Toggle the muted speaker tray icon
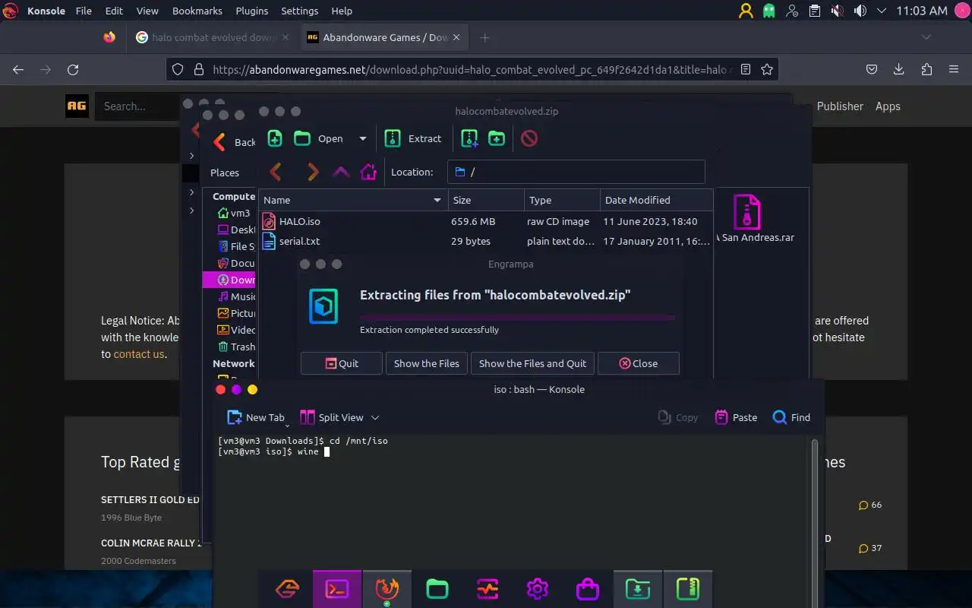This screenshot has width=972, height=608. click(x=837, y=11)
